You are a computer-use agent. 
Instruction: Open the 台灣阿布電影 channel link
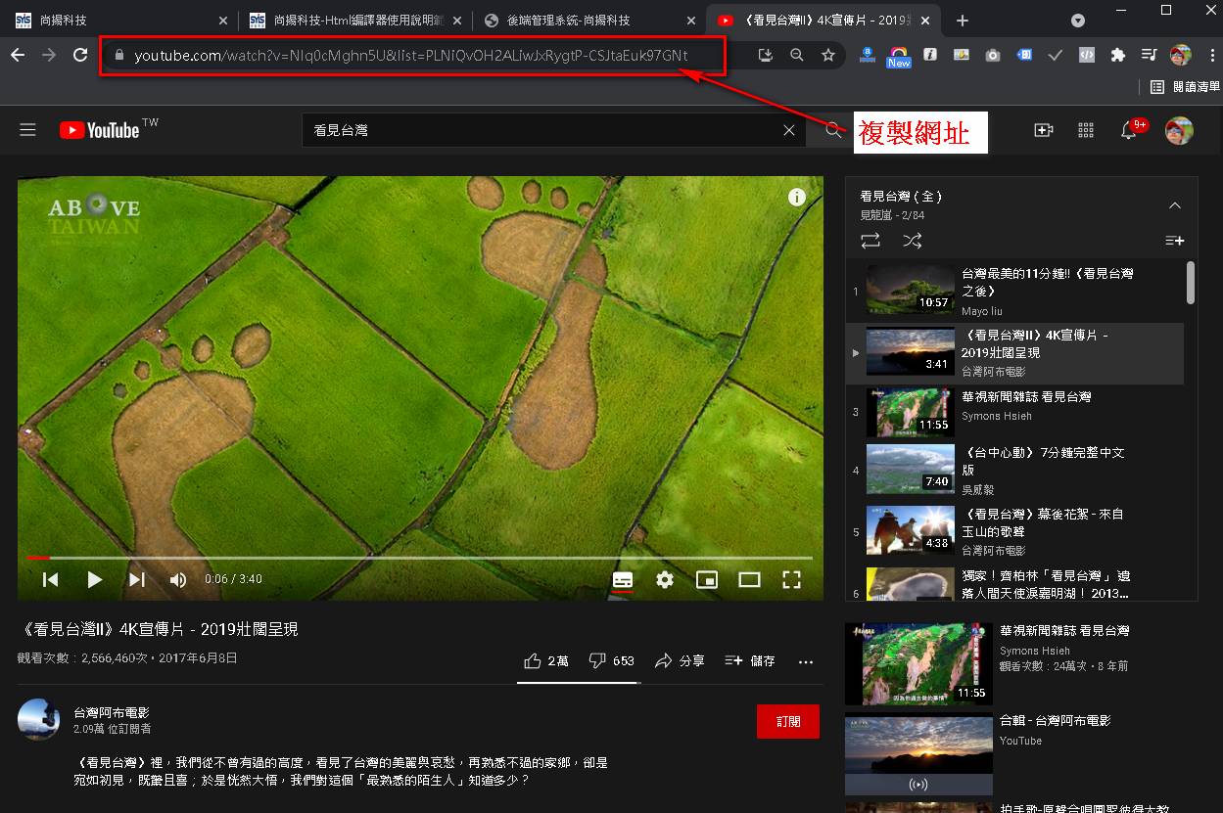(x=112, y=712)
